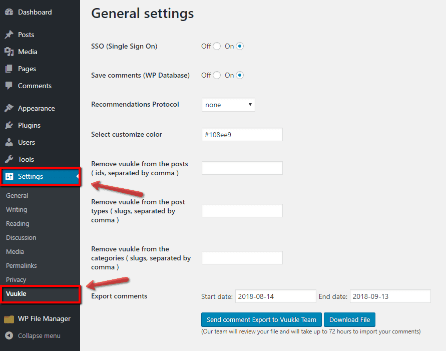This screenshot has width=446, height=351.
Task: Click the Comments speech bubble icon
Action: point(9,86)
